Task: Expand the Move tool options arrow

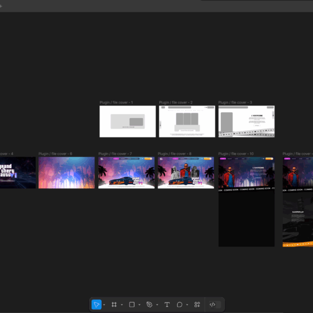Action: [x=104, y=305]
